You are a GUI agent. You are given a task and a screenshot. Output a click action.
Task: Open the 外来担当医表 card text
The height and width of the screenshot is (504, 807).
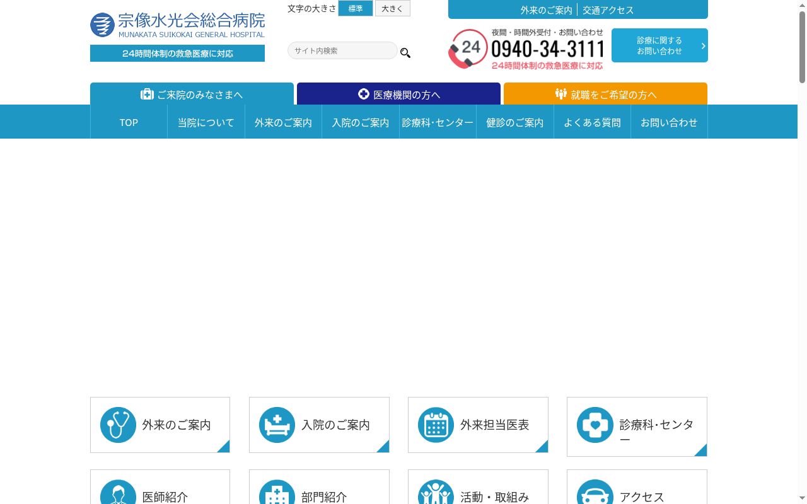pyautogui.click(x=494, y=425)
